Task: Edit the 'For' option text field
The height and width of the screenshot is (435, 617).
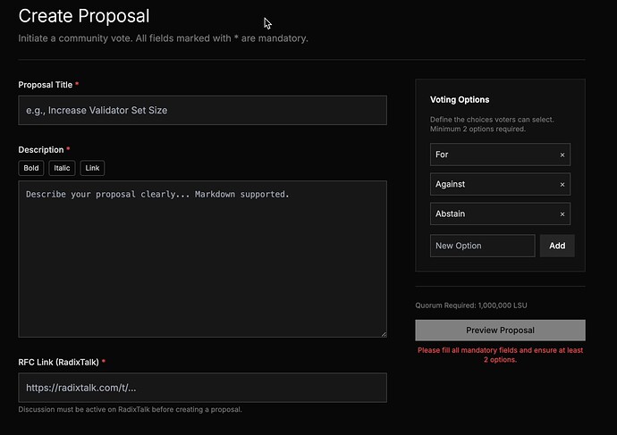Action: [x=492, y=155]
